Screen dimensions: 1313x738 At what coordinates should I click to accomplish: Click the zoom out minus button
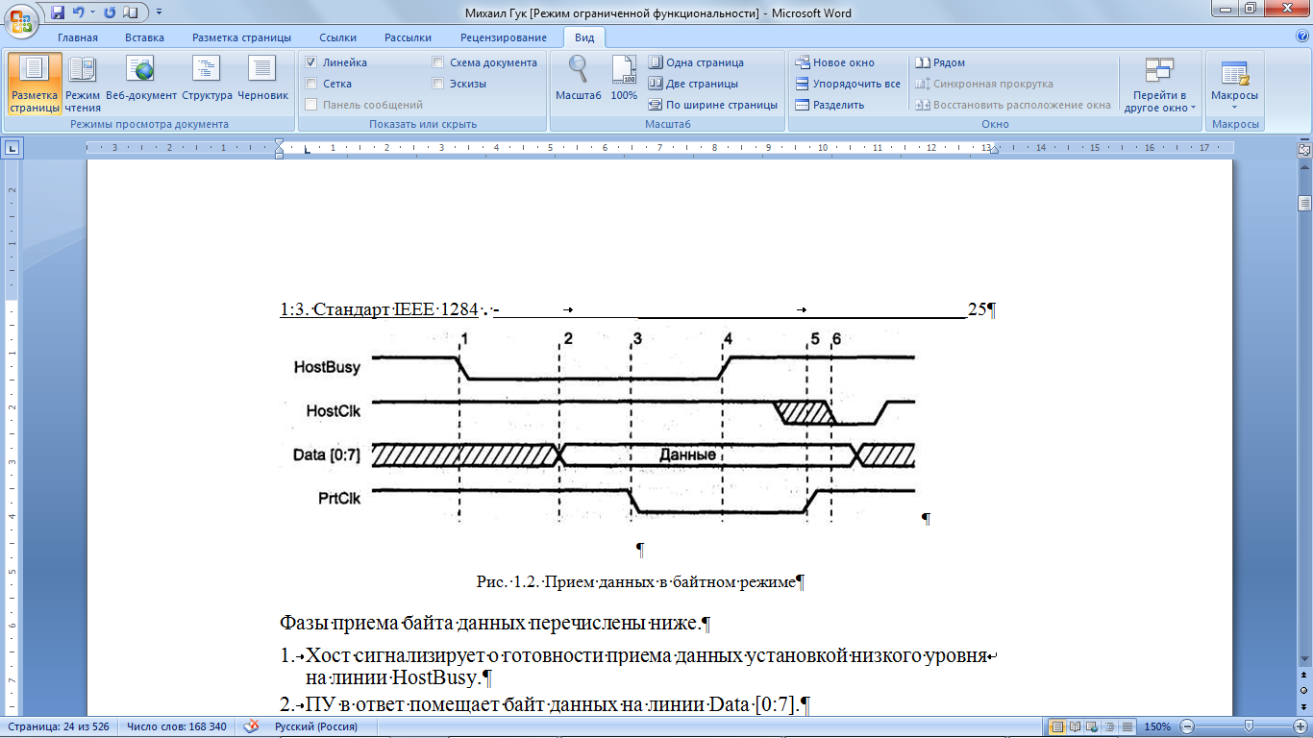click(x=1187, y=726)
